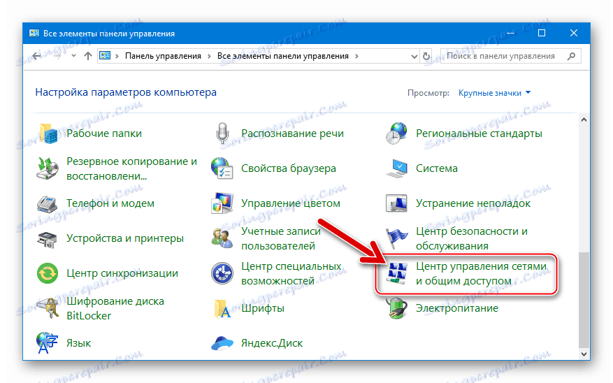Viewport: 613px width, 383px height.
Task: Click the Устройства и принтеры icon
Action: 48,238
